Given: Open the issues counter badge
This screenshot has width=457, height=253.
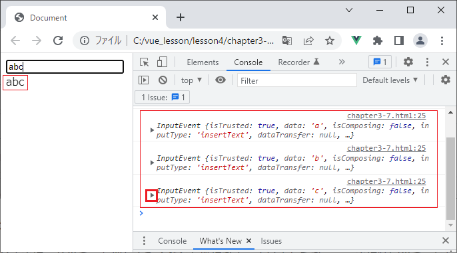Looking at the screenshot, I should pyautogui.click(x=380, y=62).
